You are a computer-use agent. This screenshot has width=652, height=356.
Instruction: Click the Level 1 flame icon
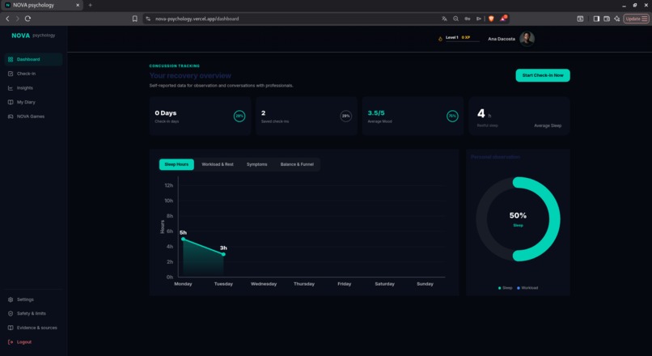440,39
